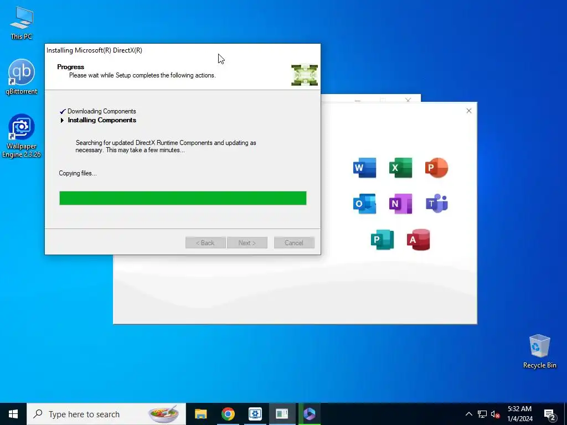
Task: Select the qBittorrent desktop shortcut
Action: pos(22,76)
